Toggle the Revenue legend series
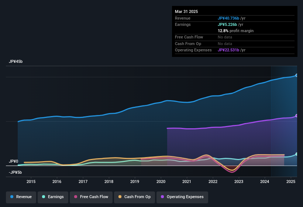 pyautogui.click(x=21, y=197)
